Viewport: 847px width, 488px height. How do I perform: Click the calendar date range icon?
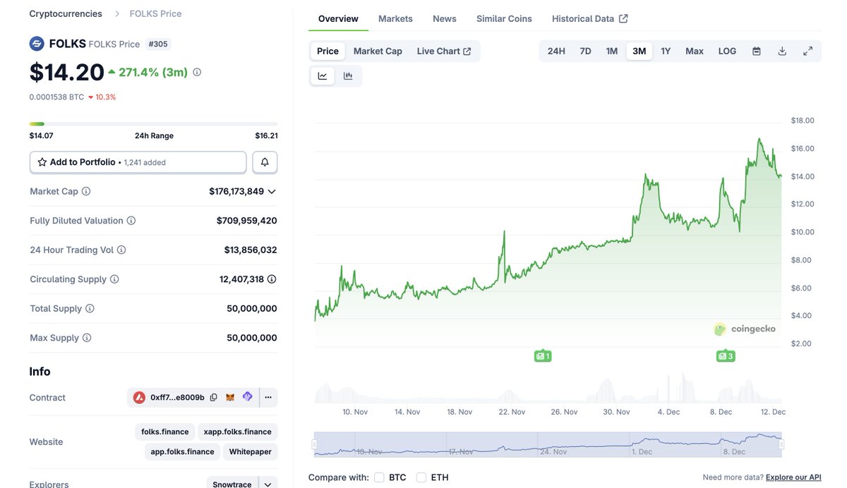757,51
